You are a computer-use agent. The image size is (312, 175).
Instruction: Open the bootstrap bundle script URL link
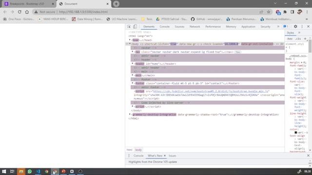[x=211, y=91]
